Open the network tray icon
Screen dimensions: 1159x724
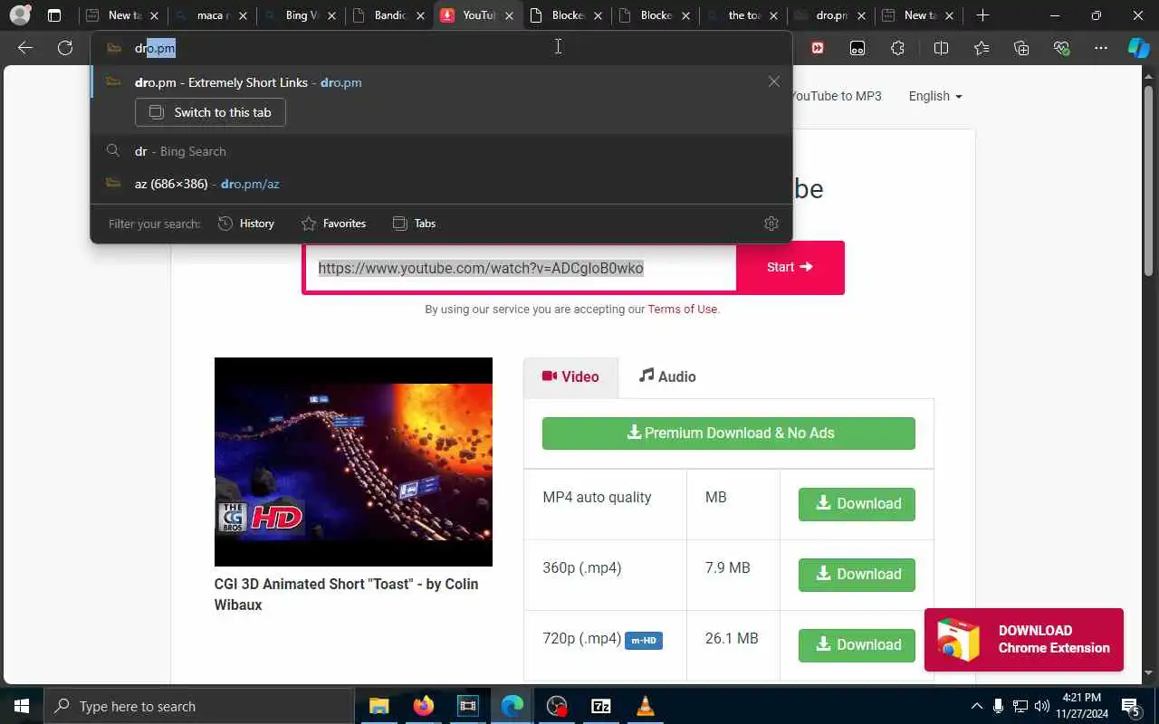pos(1020,706)
